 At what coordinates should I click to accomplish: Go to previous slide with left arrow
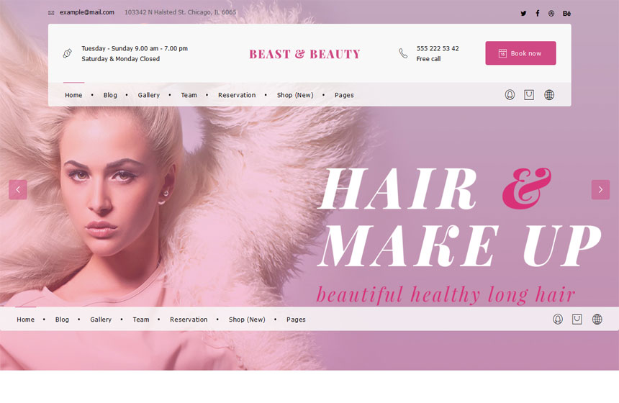click(x=18, y=190)
